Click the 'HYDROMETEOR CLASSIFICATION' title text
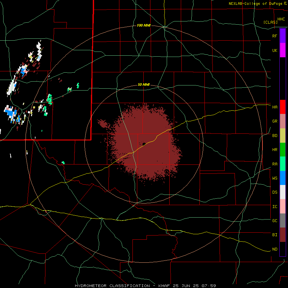288x288 pixels. coord(112,286)
